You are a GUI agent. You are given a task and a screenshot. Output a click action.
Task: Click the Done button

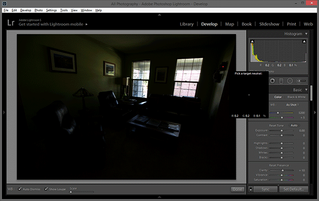pos(237,189)
